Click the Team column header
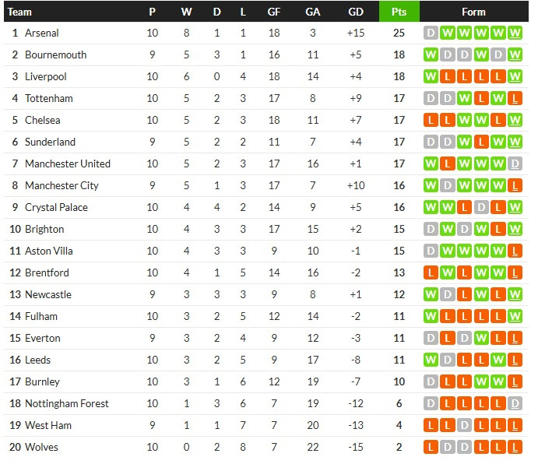The width and height of the screenshot is (538, 464). pyautogui.click(x=20, y=12)
